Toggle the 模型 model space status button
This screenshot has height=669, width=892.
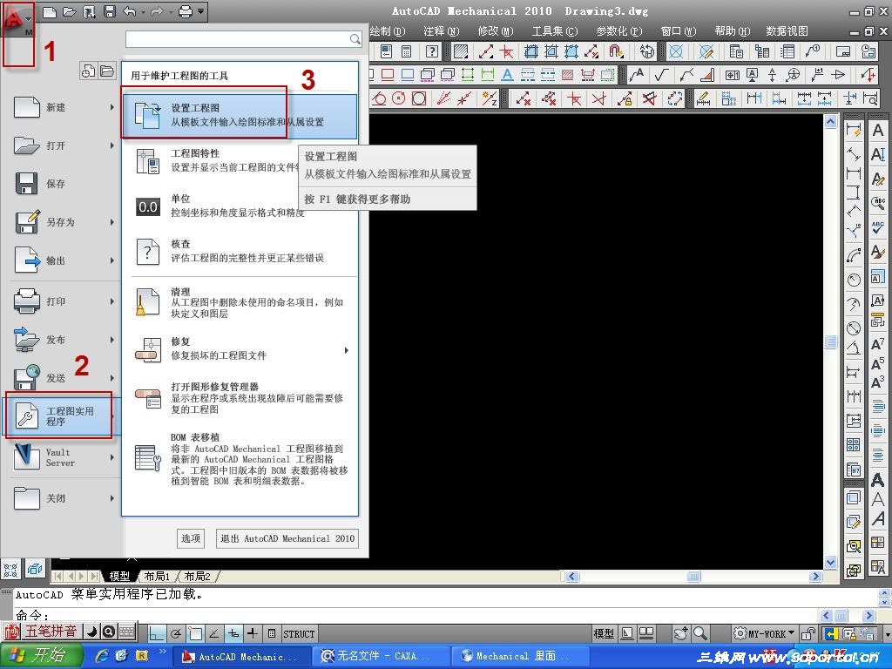click(604, 634)
